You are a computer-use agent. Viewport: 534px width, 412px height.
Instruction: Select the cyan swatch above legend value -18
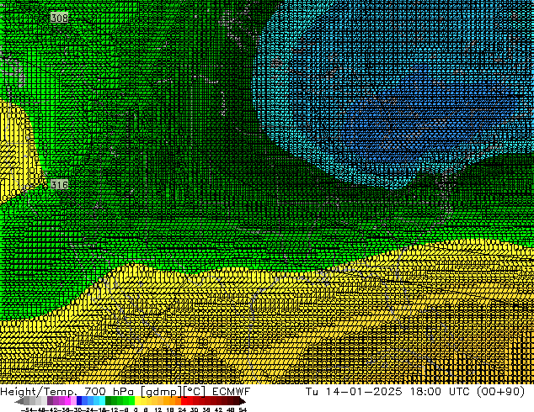102,400
